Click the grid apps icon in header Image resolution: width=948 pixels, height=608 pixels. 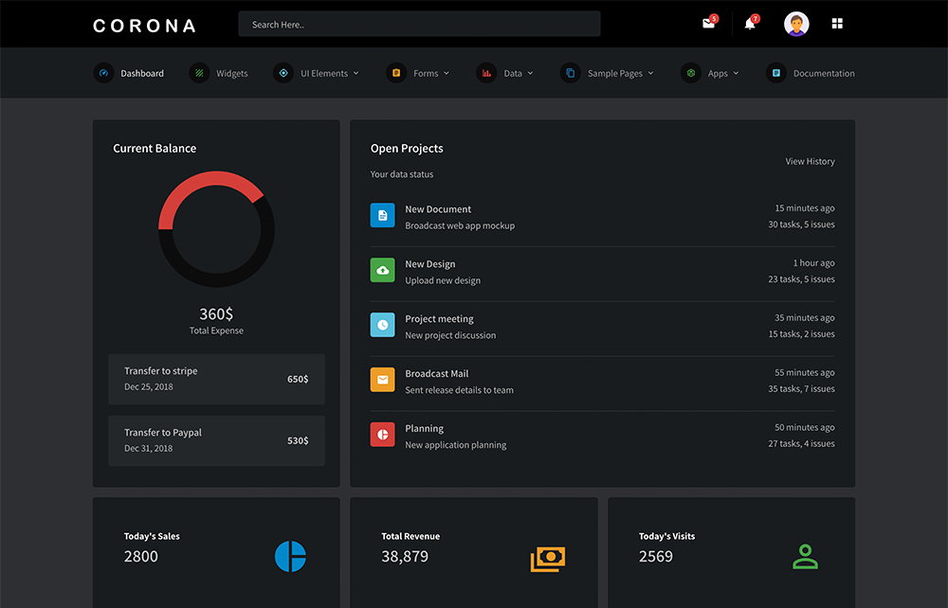(x=837, y=24)
